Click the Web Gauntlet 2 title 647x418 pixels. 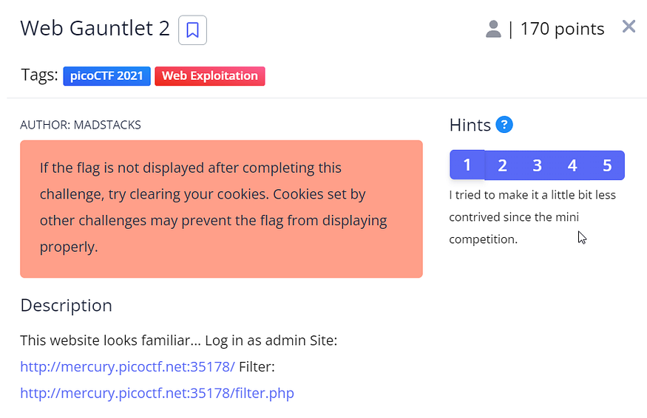point(95,29)
